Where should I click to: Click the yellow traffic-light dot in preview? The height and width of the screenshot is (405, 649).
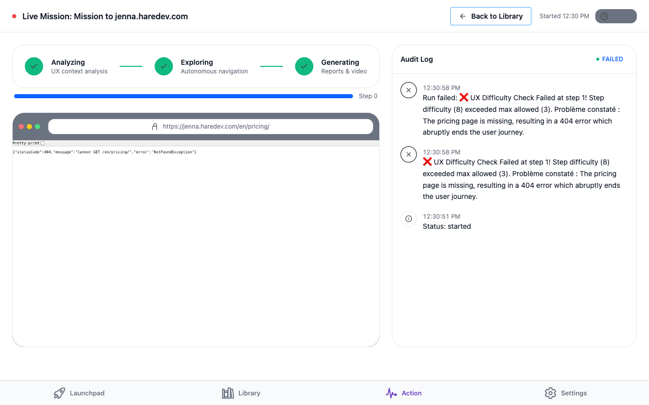[29, 127]
